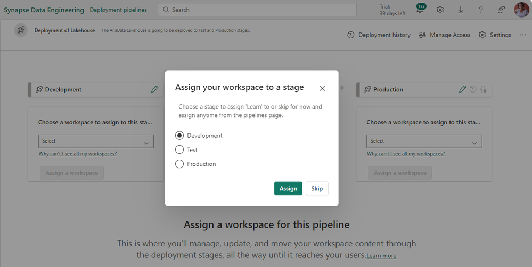Click Assign a workspace under Production
The image size is (532, 267).
pyautogui.click(x=400, y=173)
